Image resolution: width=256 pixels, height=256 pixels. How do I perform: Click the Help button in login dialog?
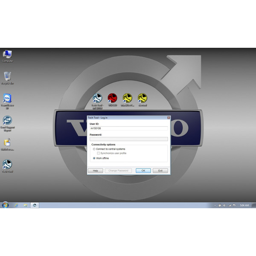[x=95, y=171]
